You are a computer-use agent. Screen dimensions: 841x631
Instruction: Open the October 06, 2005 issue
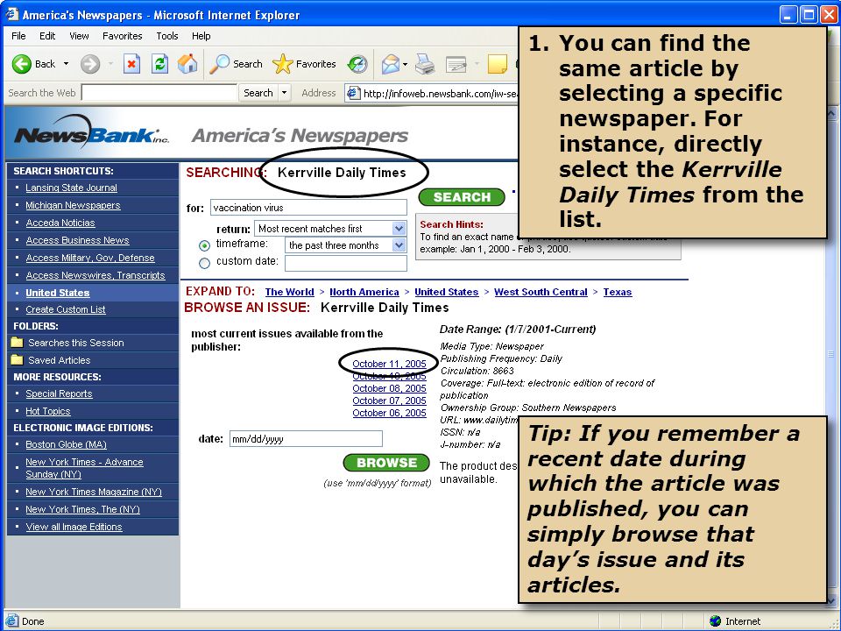[x=389, y=413]
